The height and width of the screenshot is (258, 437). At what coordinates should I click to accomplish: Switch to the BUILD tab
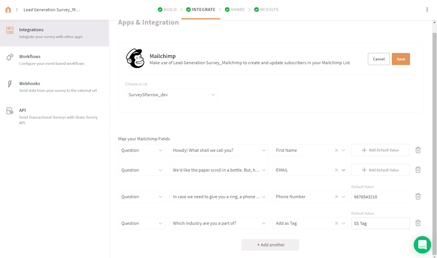[167, 9]
